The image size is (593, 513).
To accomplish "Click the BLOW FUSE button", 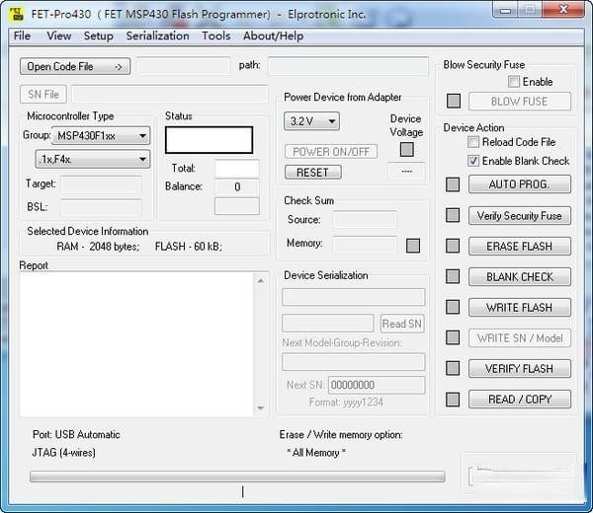I will click(x=519, y=102).
